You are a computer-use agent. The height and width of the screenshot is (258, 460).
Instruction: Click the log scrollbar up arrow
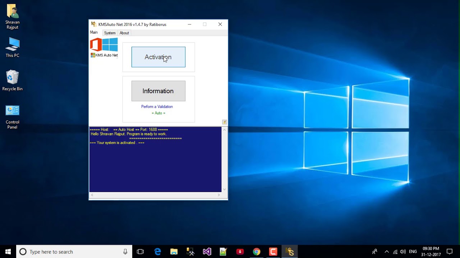[225, 130]
